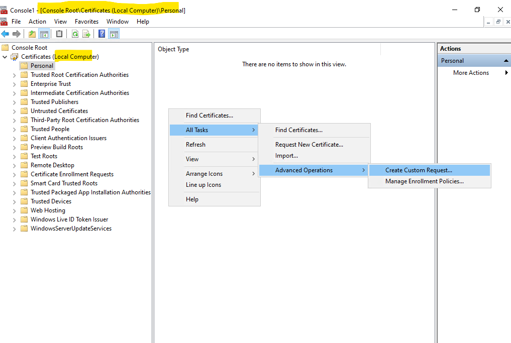Expand the Web Hosting node
511x343 pixels.
pos(15,211)
